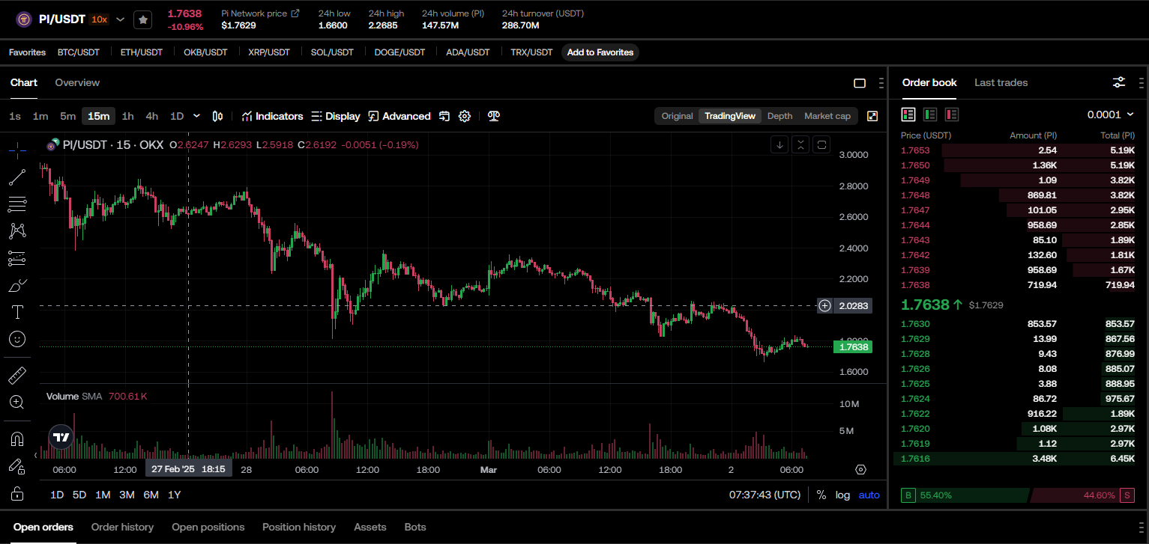This screenshot has width=1149, height=544.
Task: Click the scales compare icon
Action: tap(493, 116)
